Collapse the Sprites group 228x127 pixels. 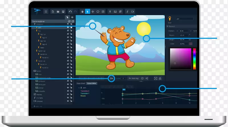33,71
